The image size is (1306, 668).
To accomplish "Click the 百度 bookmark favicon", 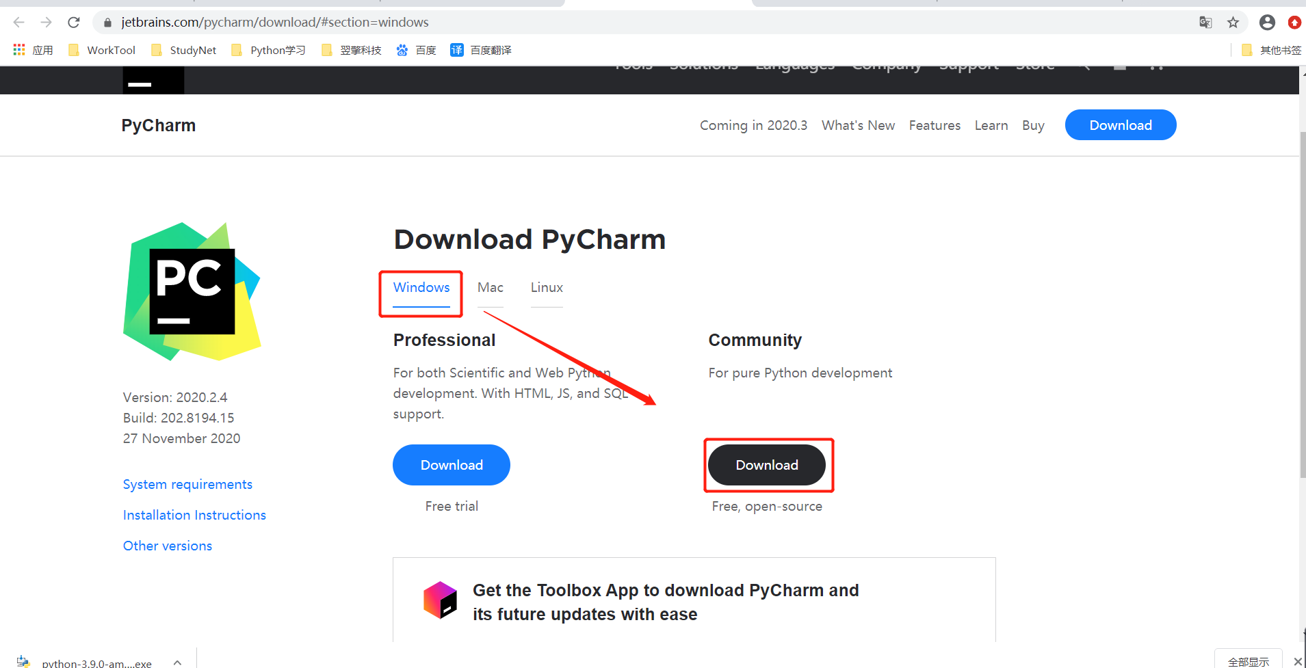I will pyautogui.click(x=402, y=49).
